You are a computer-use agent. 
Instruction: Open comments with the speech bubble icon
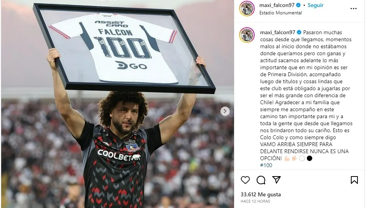click(x=261, y=180)
